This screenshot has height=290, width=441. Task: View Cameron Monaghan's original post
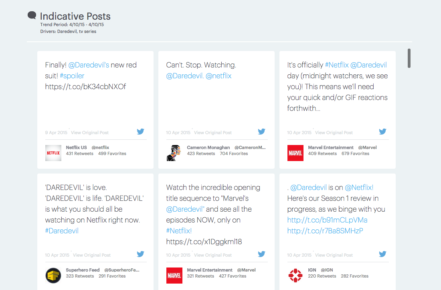pyautogui.click(x=213, y=133)
